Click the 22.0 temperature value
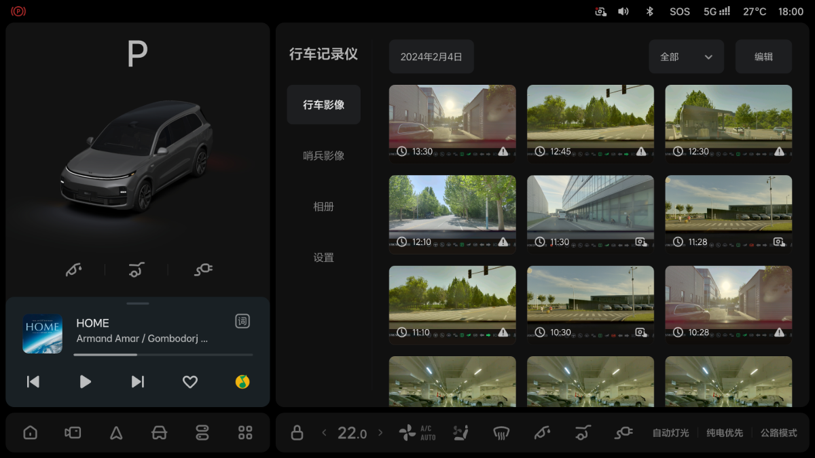Viewport: 815px width, 458px height. click(x=352, y=433)
